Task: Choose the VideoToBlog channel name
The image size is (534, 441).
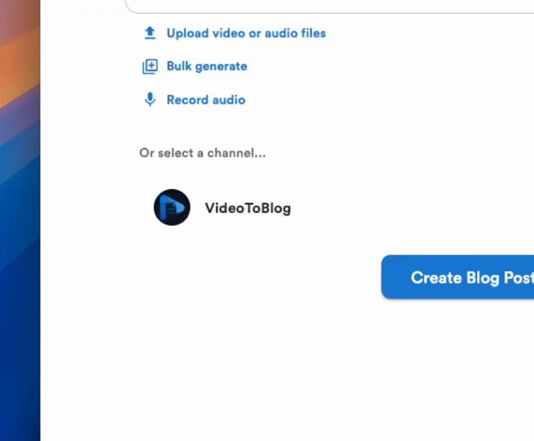Action: [x=247, y=208]
